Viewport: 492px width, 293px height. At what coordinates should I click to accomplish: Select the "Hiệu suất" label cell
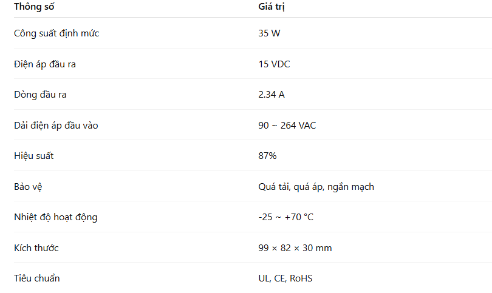point(34,156)
